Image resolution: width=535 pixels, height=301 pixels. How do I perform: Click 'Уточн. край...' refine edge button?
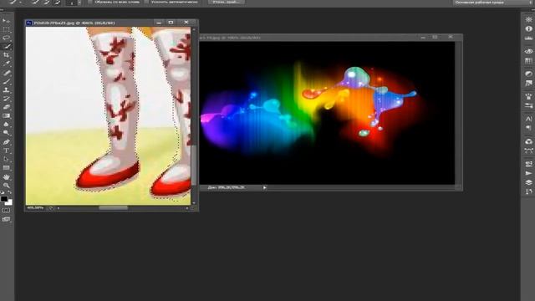pyautogui.click(x=227, y=2)
